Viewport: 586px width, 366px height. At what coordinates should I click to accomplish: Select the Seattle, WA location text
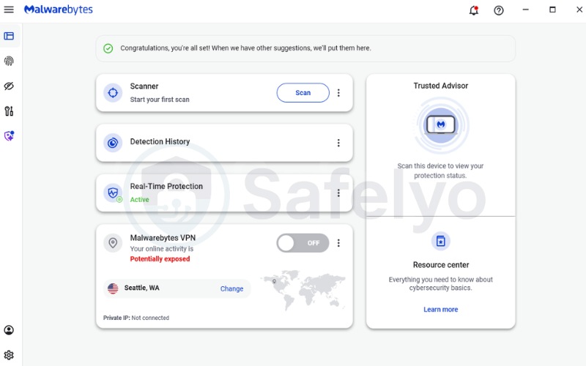[141, 288]
